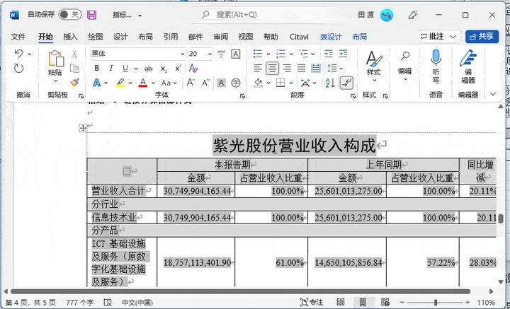The width and height of the screenshot is (510, 309).
Task: Toggle Underline formatting
Action: point(125,68)
